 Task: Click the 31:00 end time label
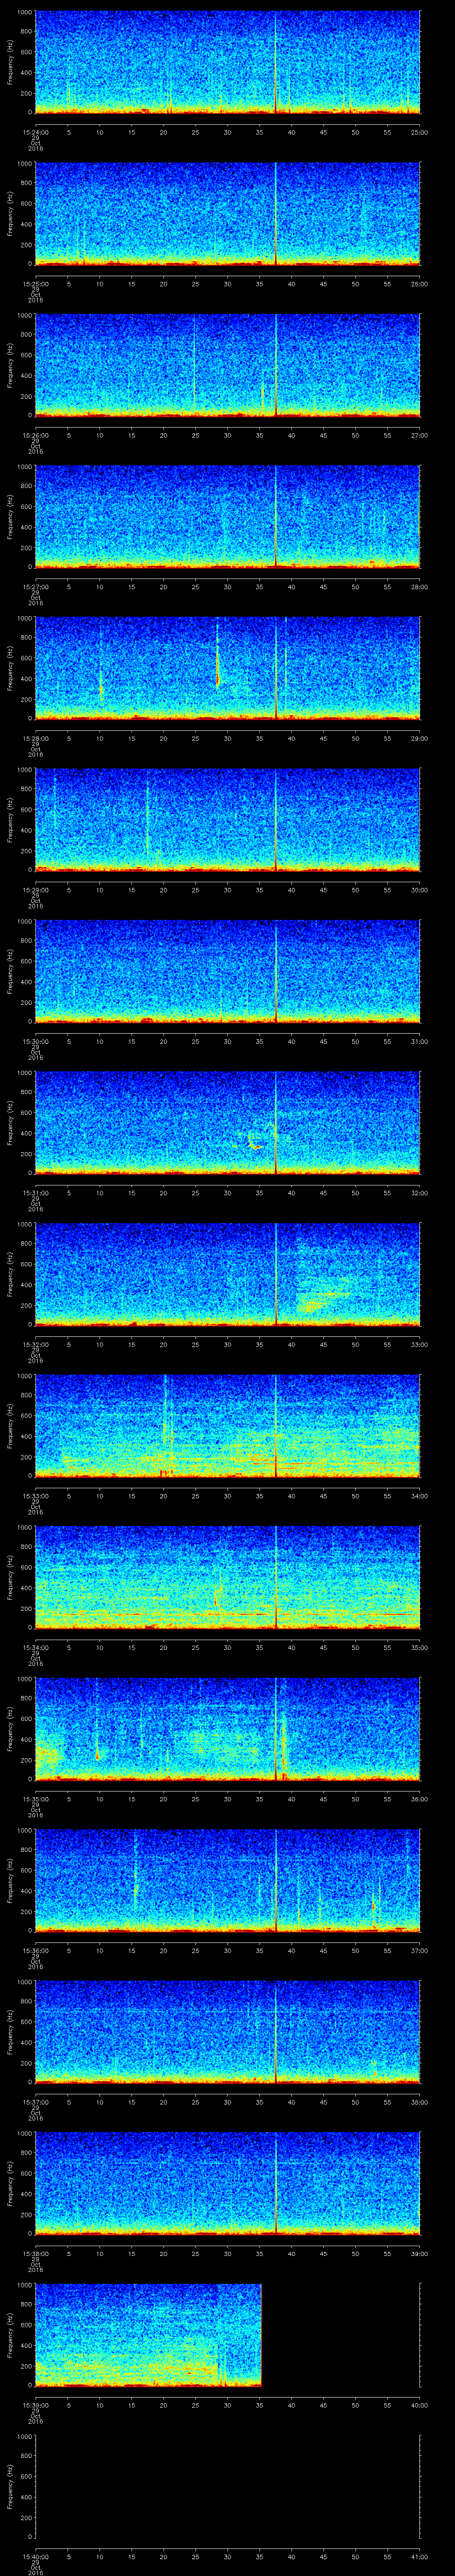419,1041
